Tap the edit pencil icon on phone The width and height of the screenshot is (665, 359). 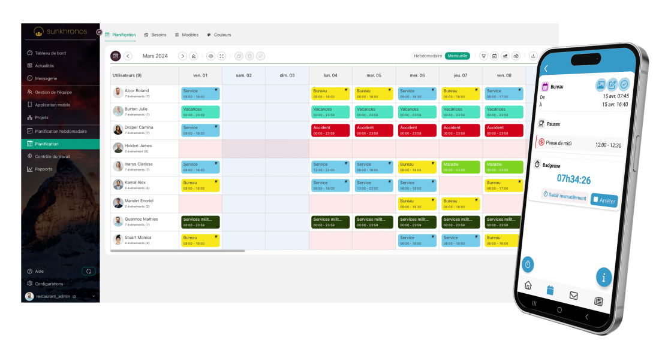click(612, 85)
